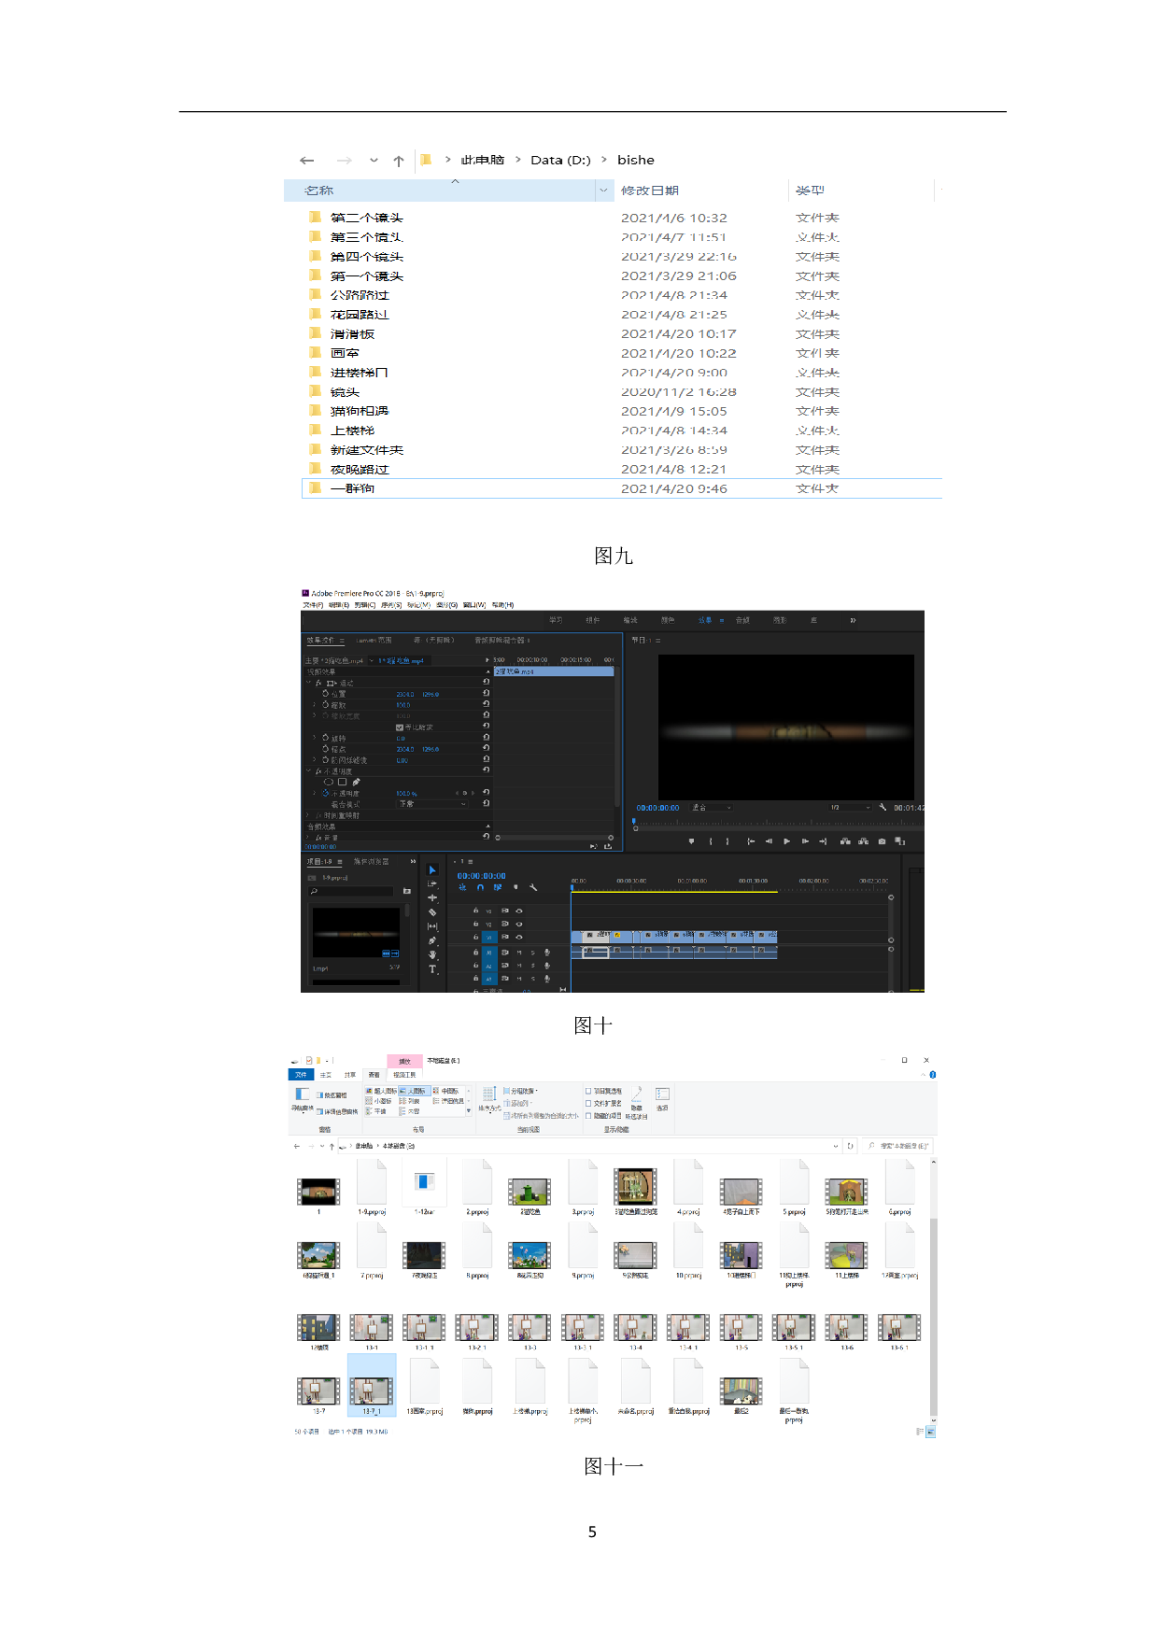Open the 第二个镜头 folder
The width and height of the screenshot is (1158, 1638).
point(366,218)
